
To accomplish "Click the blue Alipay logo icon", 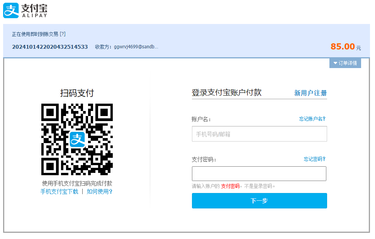I will [11, 11].
